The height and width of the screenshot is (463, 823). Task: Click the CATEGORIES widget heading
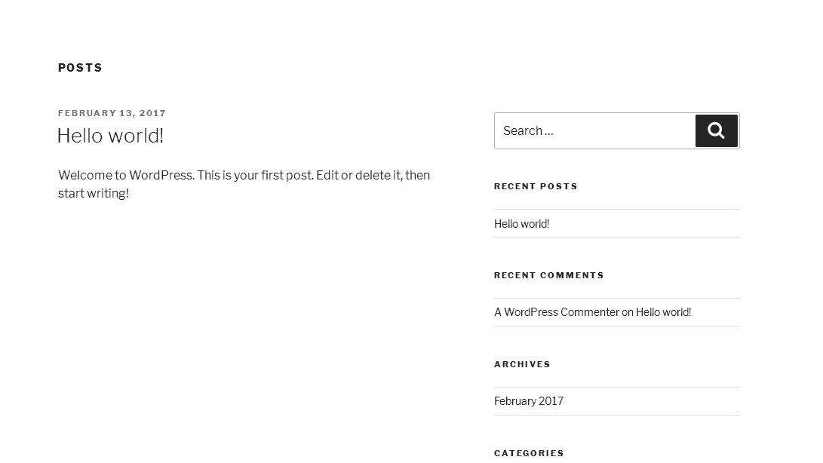pyautogui.click(x=529, y=453)
